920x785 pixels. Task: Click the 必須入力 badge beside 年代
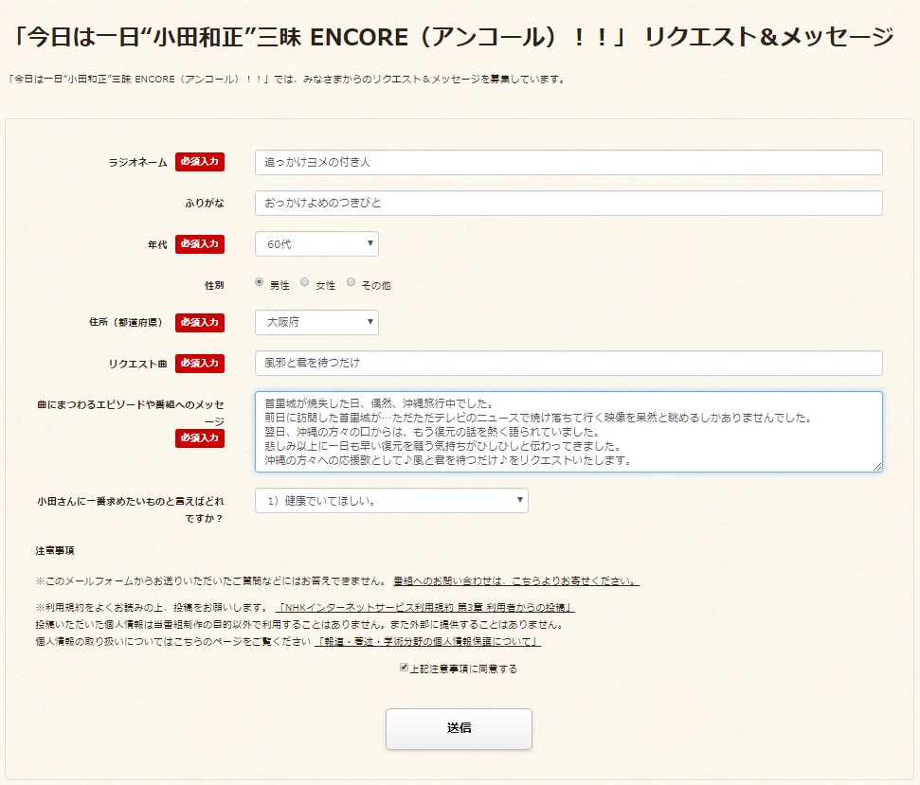200,244
